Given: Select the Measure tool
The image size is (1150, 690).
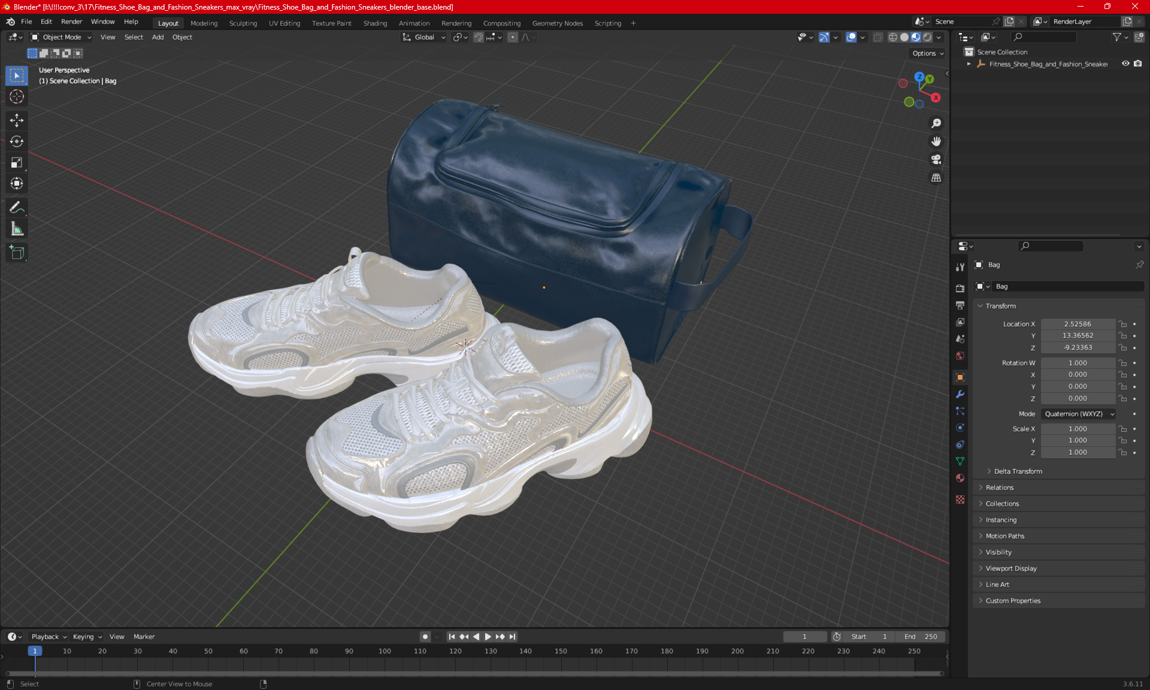Looking at the screenshot, I should pos(16,229).
